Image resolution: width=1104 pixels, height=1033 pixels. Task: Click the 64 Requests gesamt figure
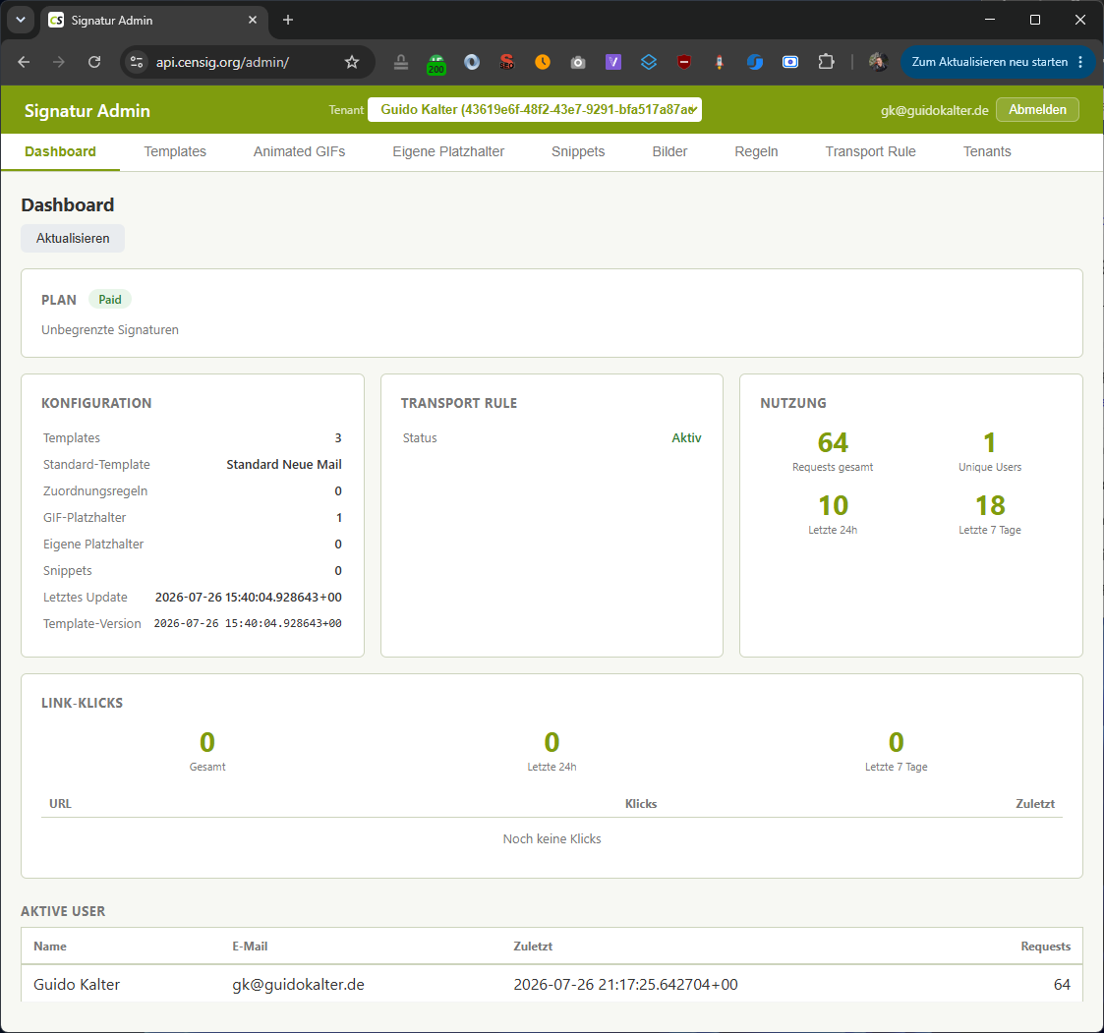click(833, 442)
